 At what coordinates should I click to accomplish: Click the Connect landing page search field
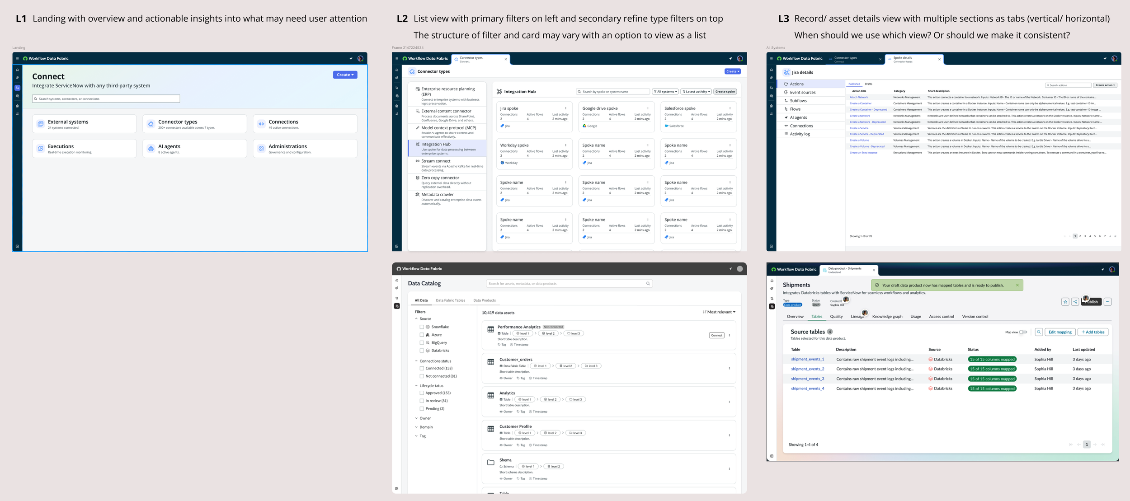(106, 98)
